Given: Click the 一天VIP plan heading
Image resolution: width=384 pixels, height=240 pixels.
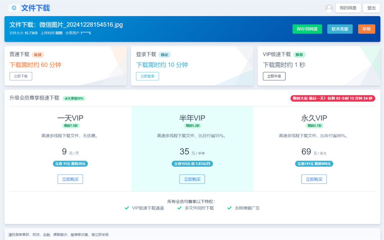Looking at the screenshot, I should (x=70, y=118).
